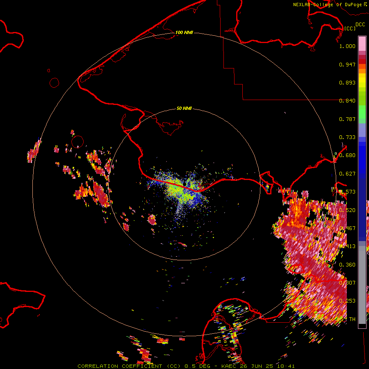Click the 100 NMI range ring label
The image size is (369, 369).
(x=184, y=32)
